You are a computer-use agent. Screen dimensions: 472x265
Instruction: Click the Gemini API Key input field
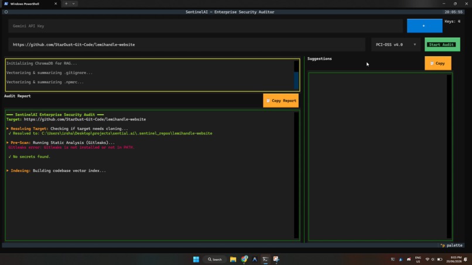206,26
